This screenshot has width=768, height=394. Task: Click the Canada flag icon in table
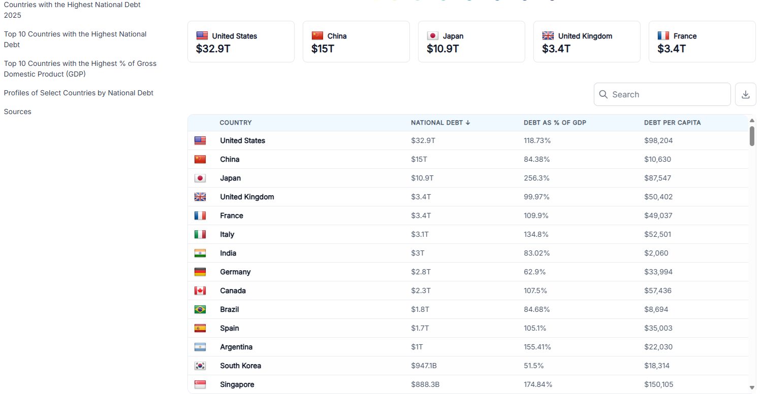pyautogui.click(x=200, y=291)
